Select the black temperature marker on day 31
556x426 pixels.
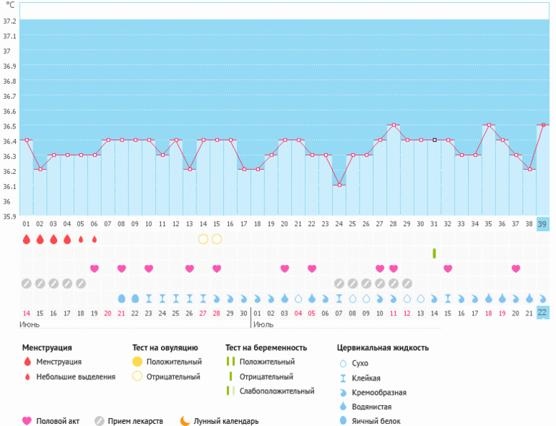434,140
